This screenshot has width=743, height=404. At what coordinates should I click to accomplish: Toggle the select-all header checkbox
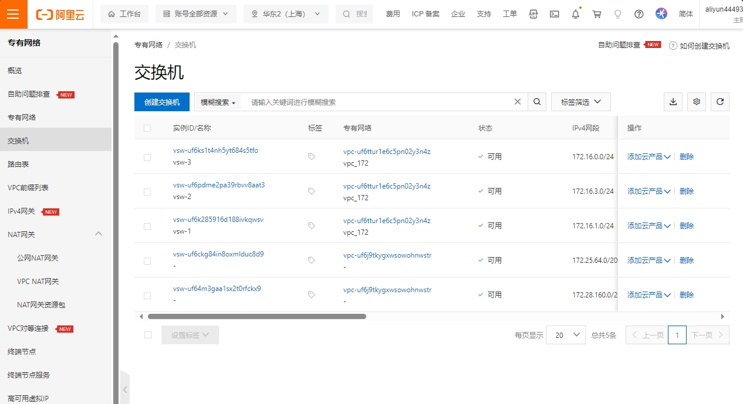click(147, 128)
